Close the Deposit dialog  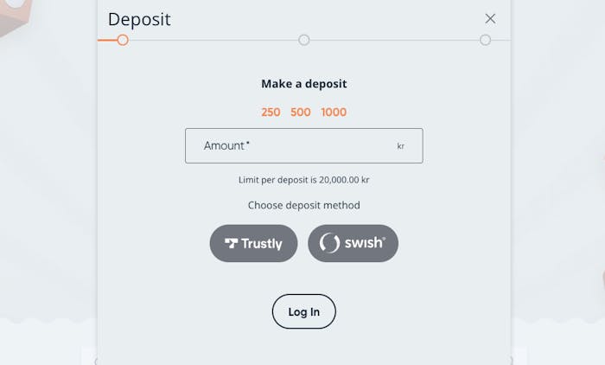490,18
